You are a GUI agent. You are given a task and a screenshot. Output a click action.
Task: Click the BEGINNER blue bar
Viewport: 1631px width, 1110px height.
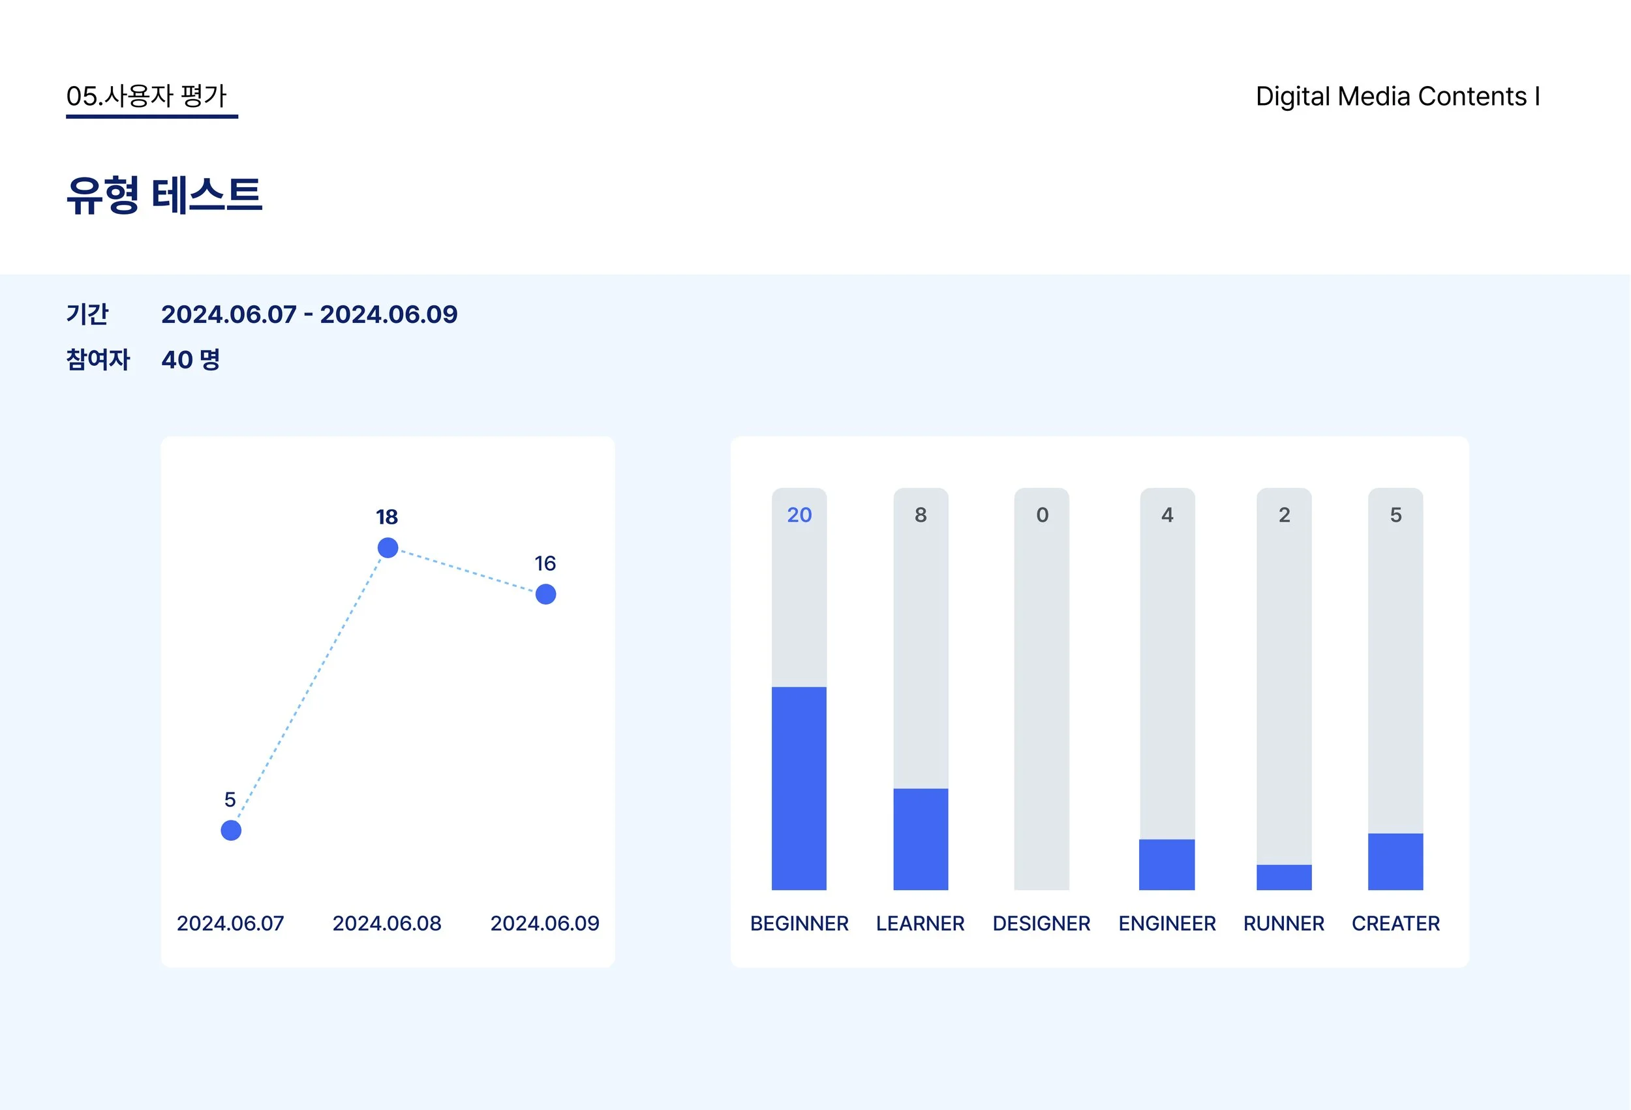coord(799,788)
